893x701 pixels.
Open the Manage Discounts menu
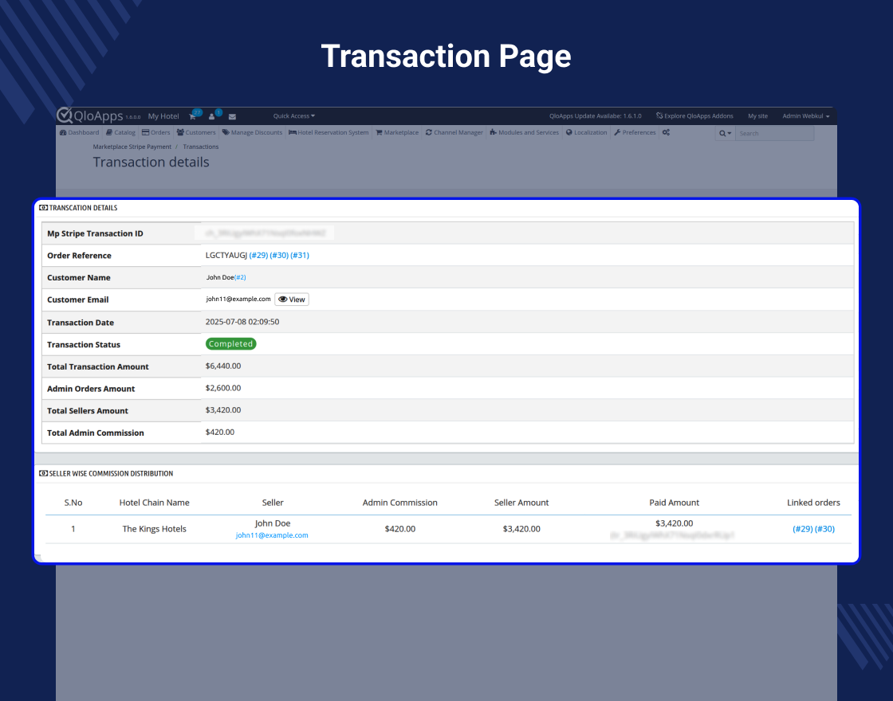click(x=252, y=132)
